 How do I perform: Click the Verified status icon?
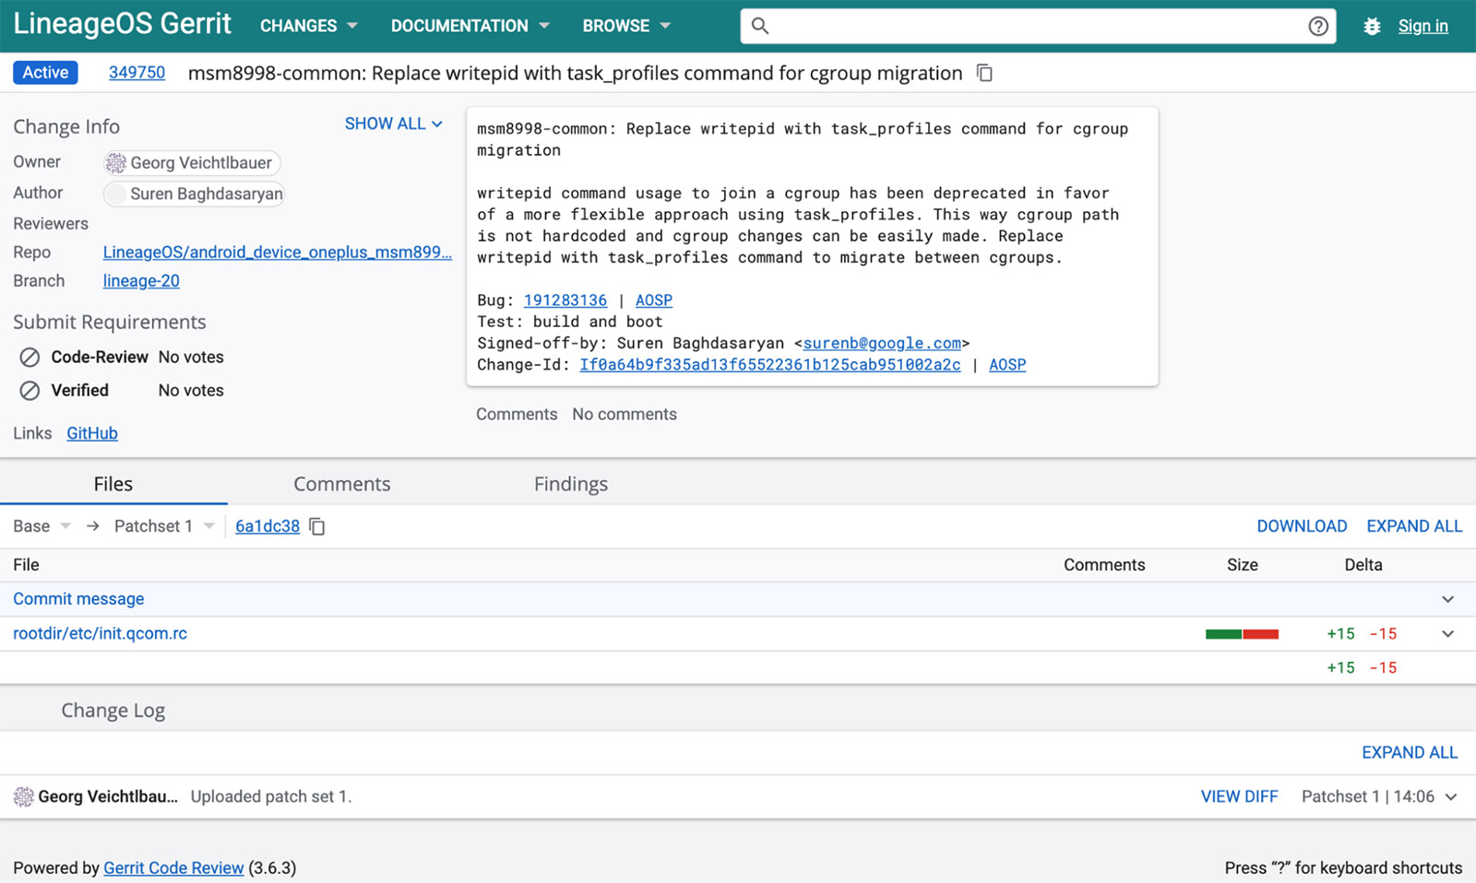(29, 390)
